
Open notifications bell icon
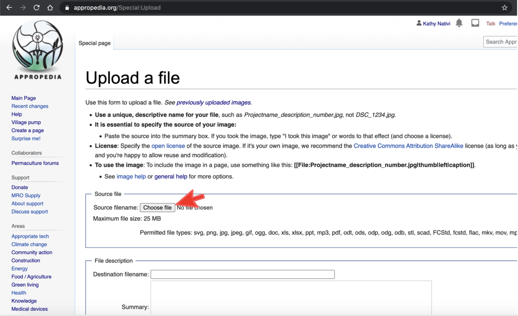459,23
